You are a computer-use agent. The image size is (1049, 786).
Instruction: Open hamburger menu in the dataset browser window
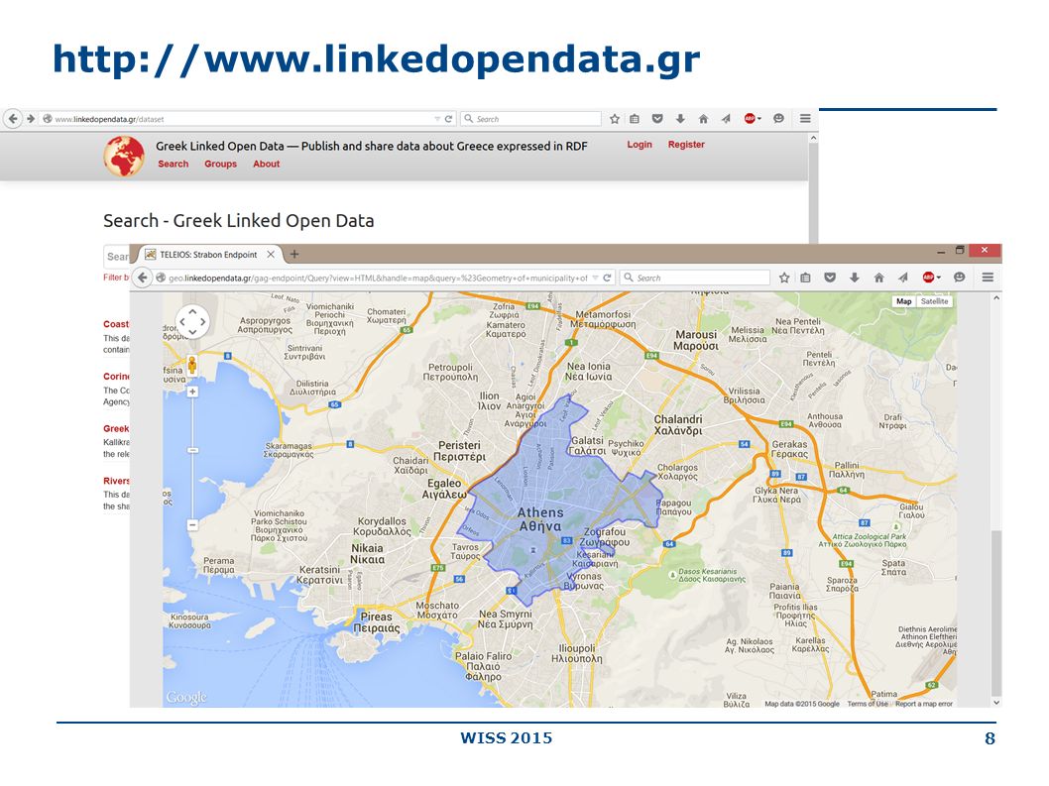(805, 118)
